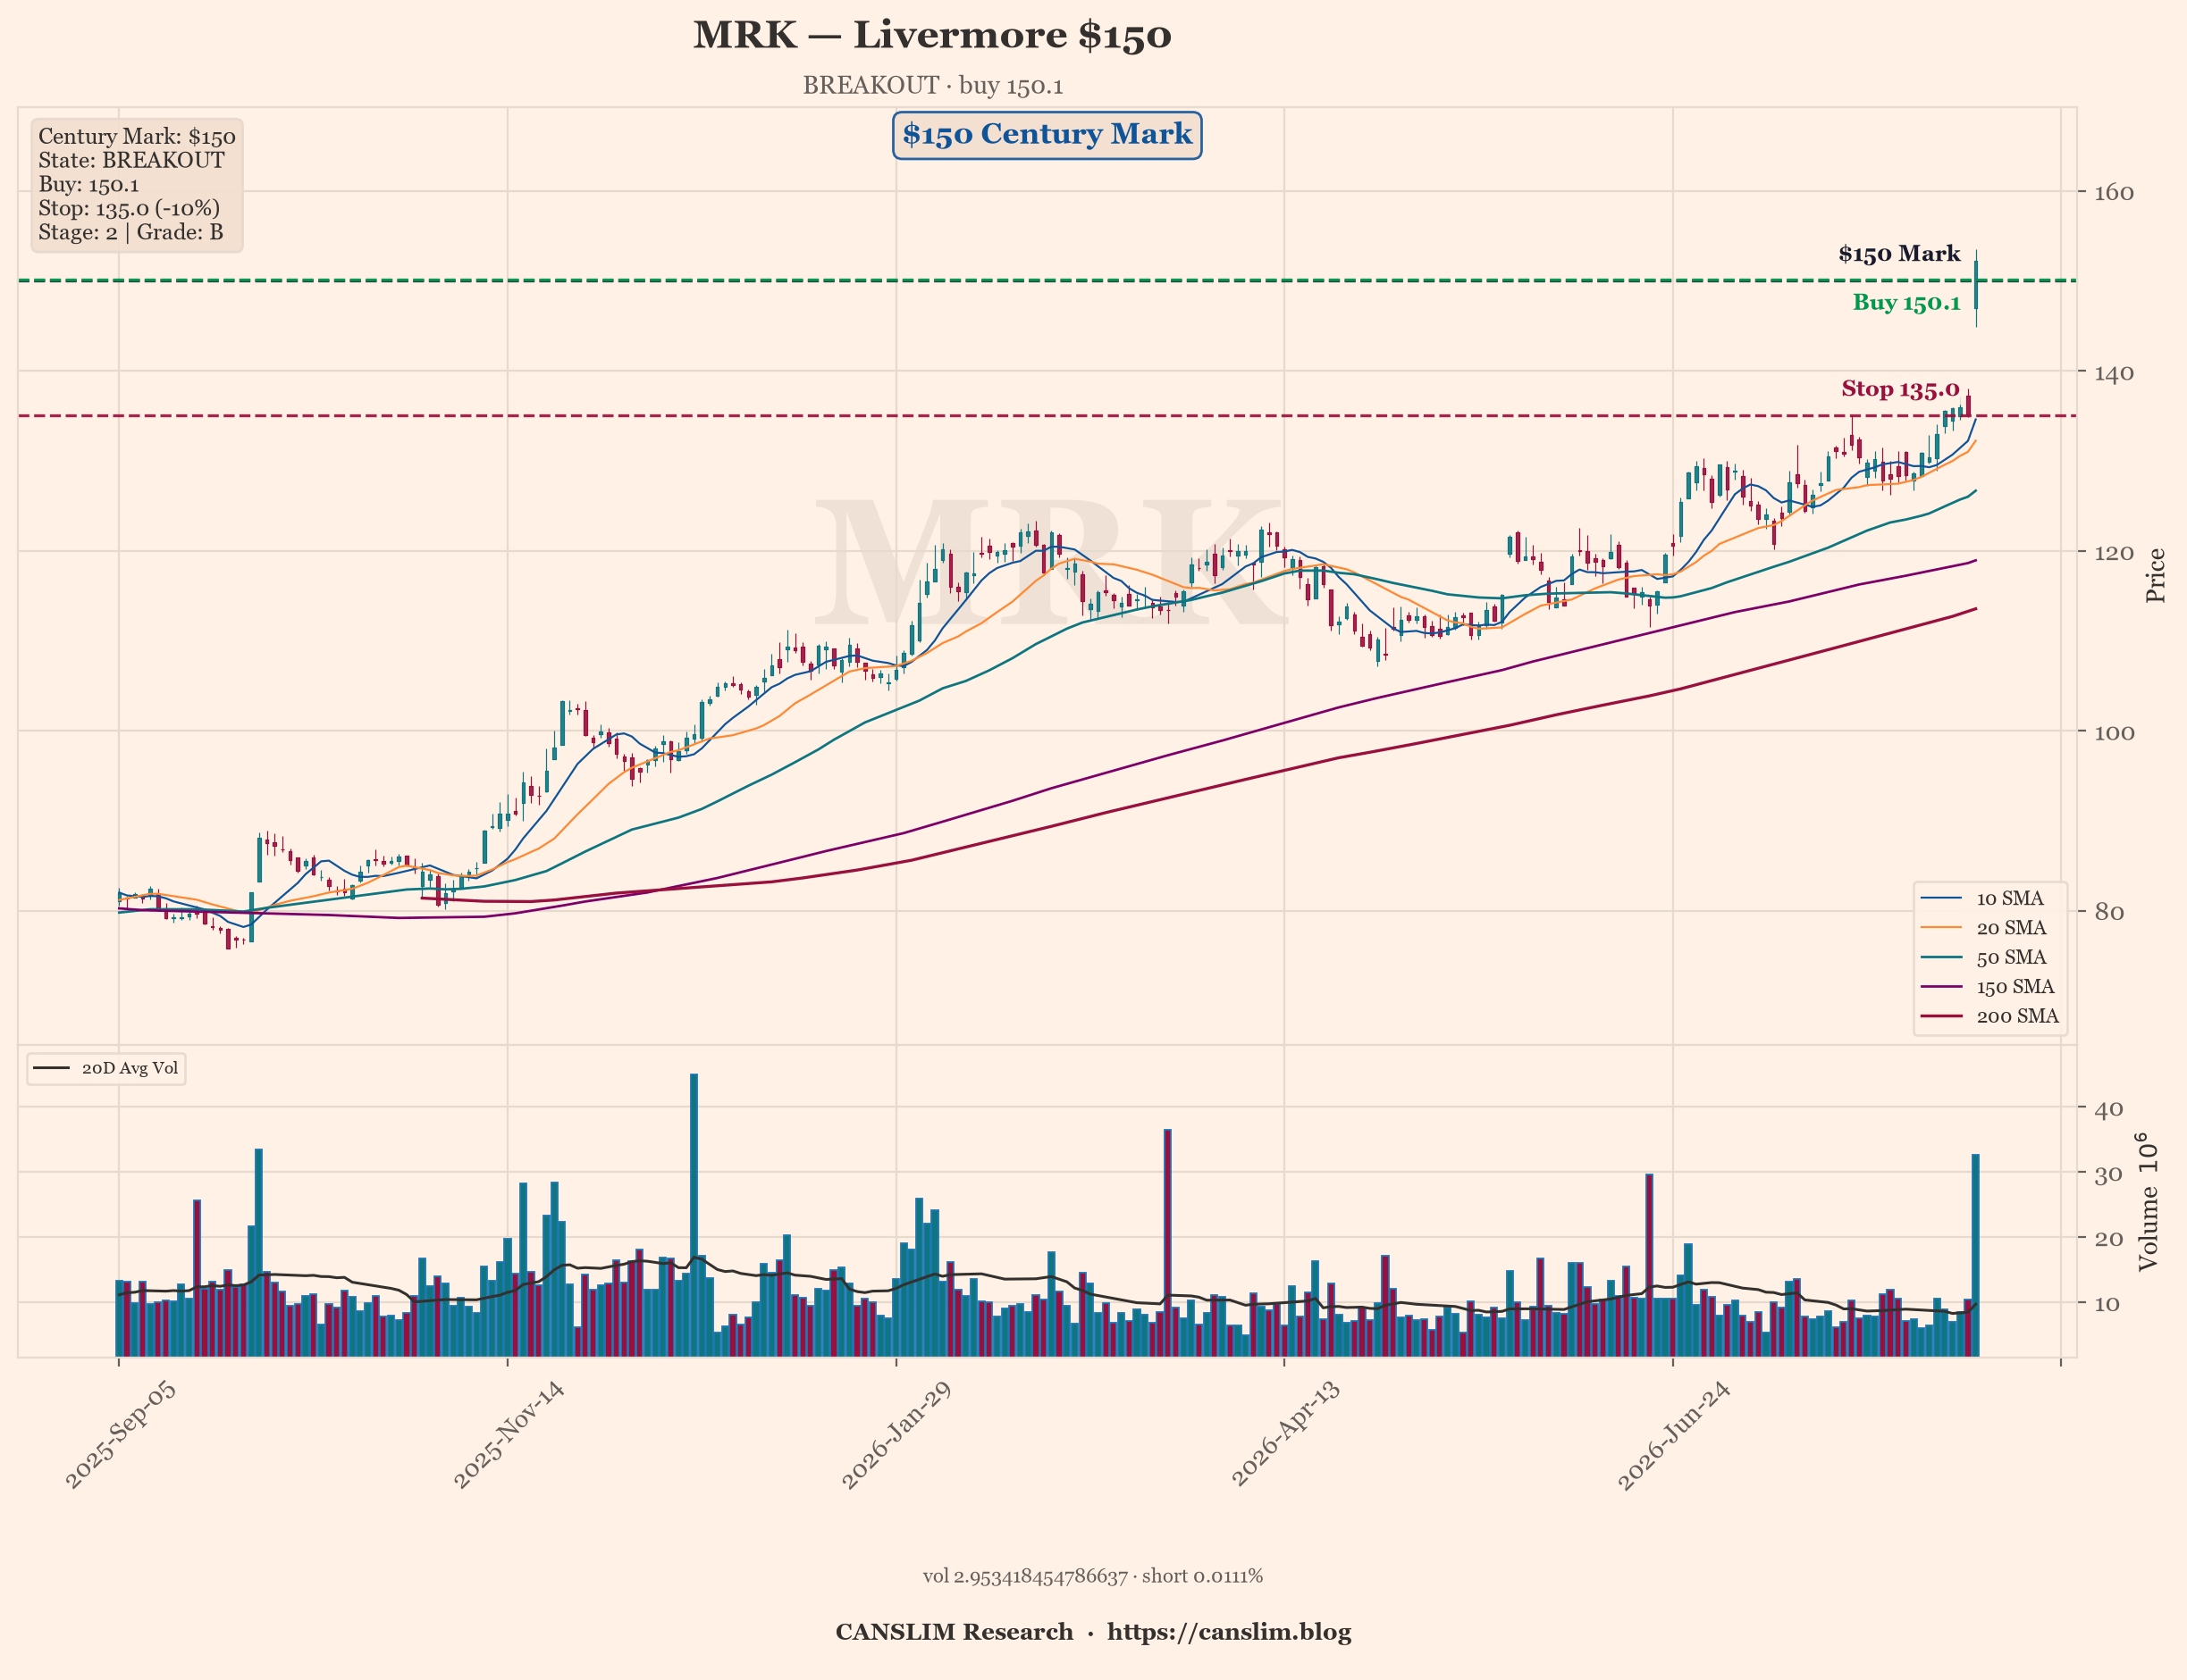Click the "Volume 10⁶" axis title
The width and height of the screenshot is (2187, 1680).
2148,1202
